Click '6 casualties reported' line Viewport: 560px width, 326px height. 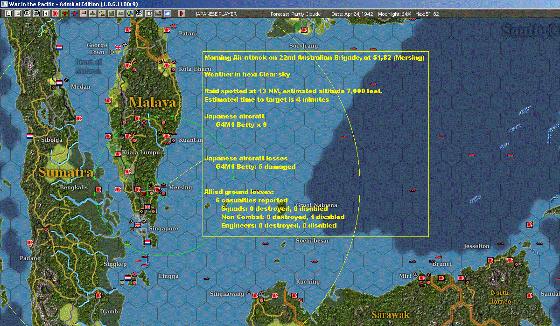click(252, 200)
